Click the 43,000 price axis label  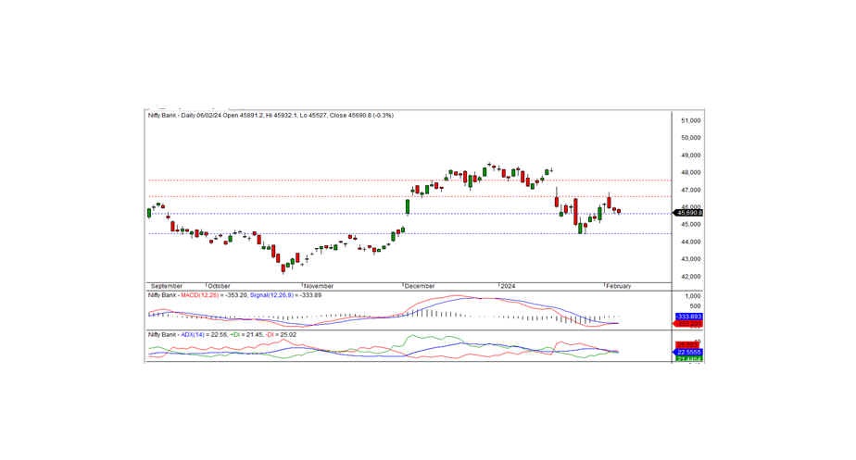pyautogui.click(x=690, y=259)
